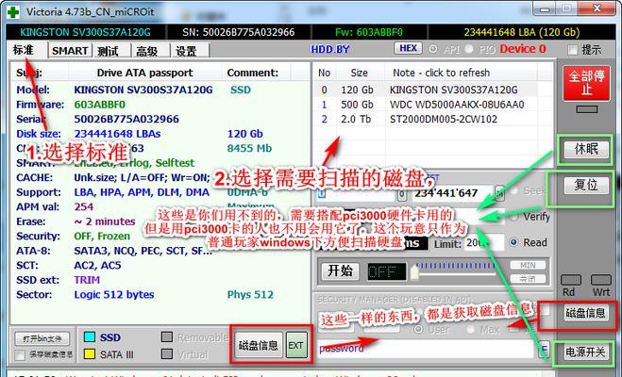Viewport: 622px width, 377px height.
Task: Click the 电源开关 button
Action: pos(585,352)
